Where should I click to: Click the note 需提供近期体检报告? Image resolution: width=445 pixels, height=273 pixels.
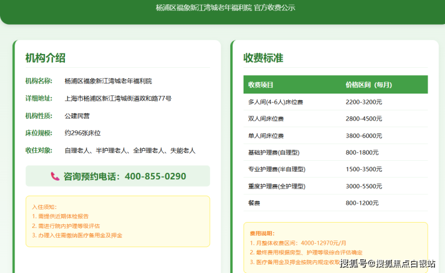pos(63,217)
